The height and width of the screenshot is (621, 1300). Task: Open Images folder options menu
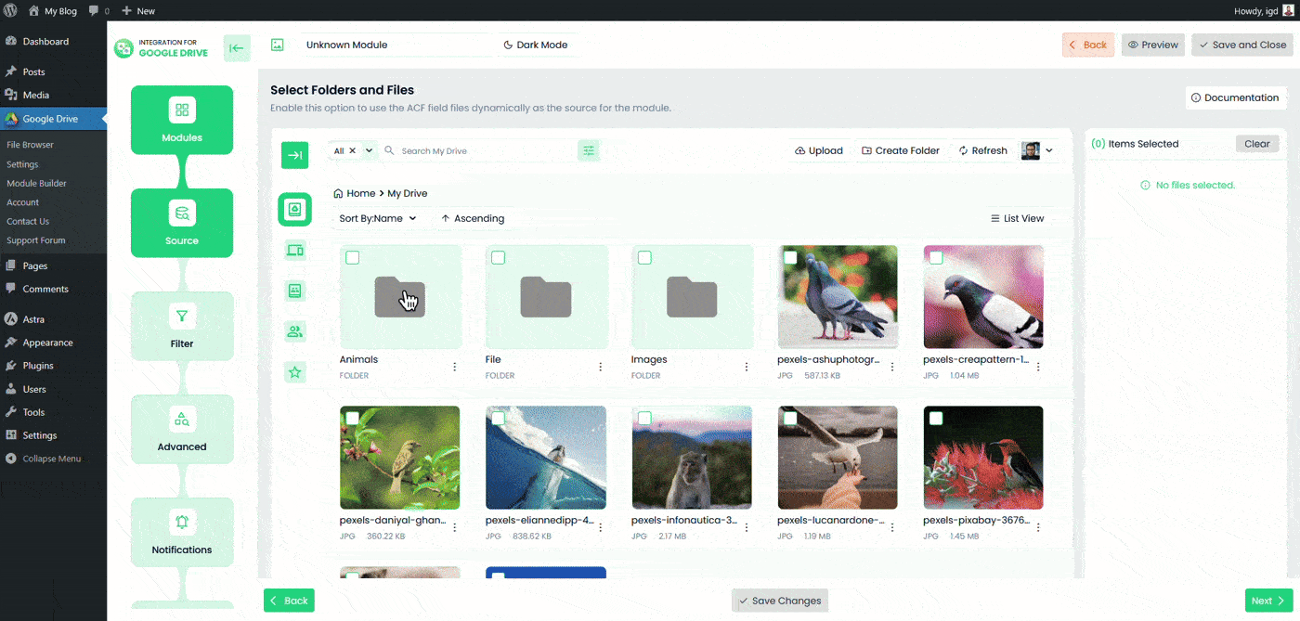pyautogui.click(x=747, y=367)
